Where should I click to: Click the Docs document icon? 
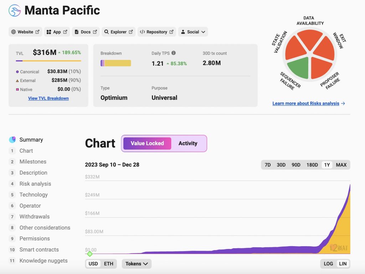[x=77, y=32]
